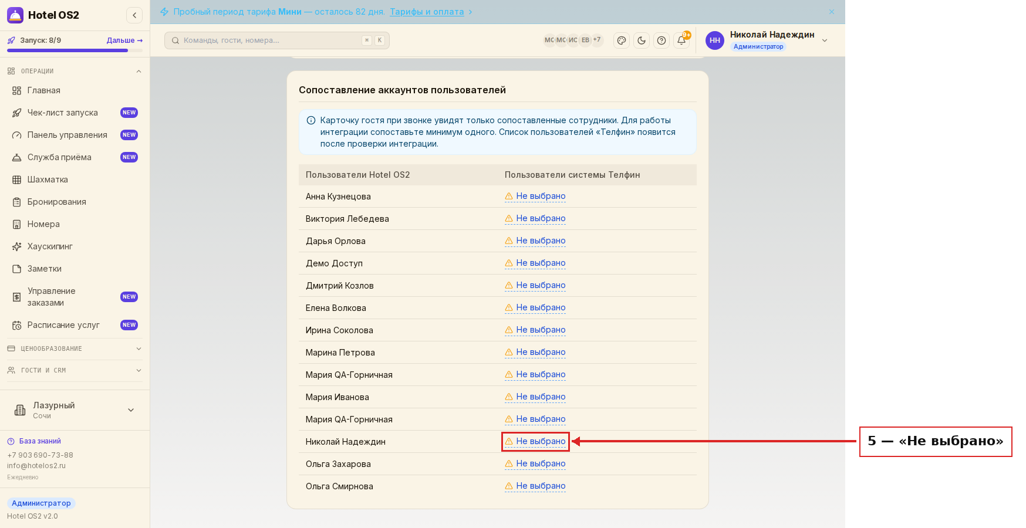
Task: Open user menu chevron next to Николай Надеждин
Action: click(825, 40)
